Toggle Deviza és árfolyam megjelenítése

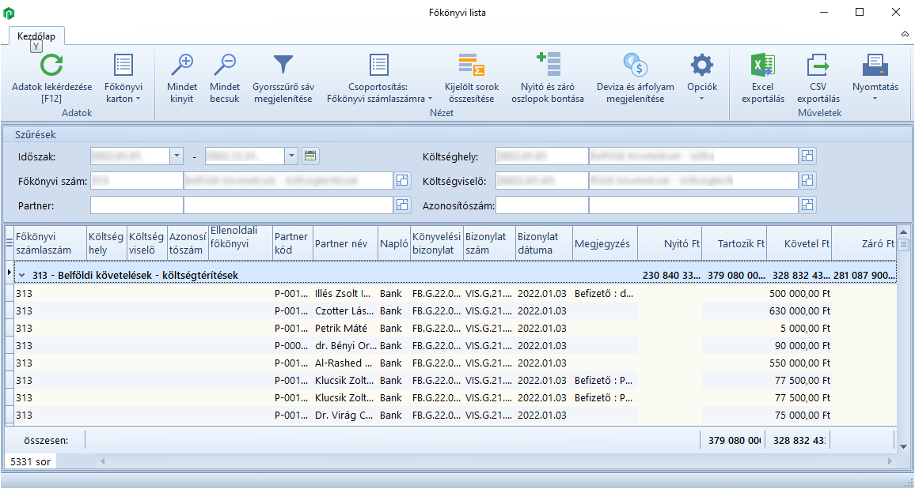(635, 66)
